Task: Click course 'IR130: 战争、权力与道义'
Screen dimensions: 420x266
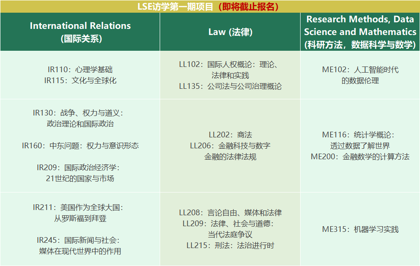Action: pos(78,113)
